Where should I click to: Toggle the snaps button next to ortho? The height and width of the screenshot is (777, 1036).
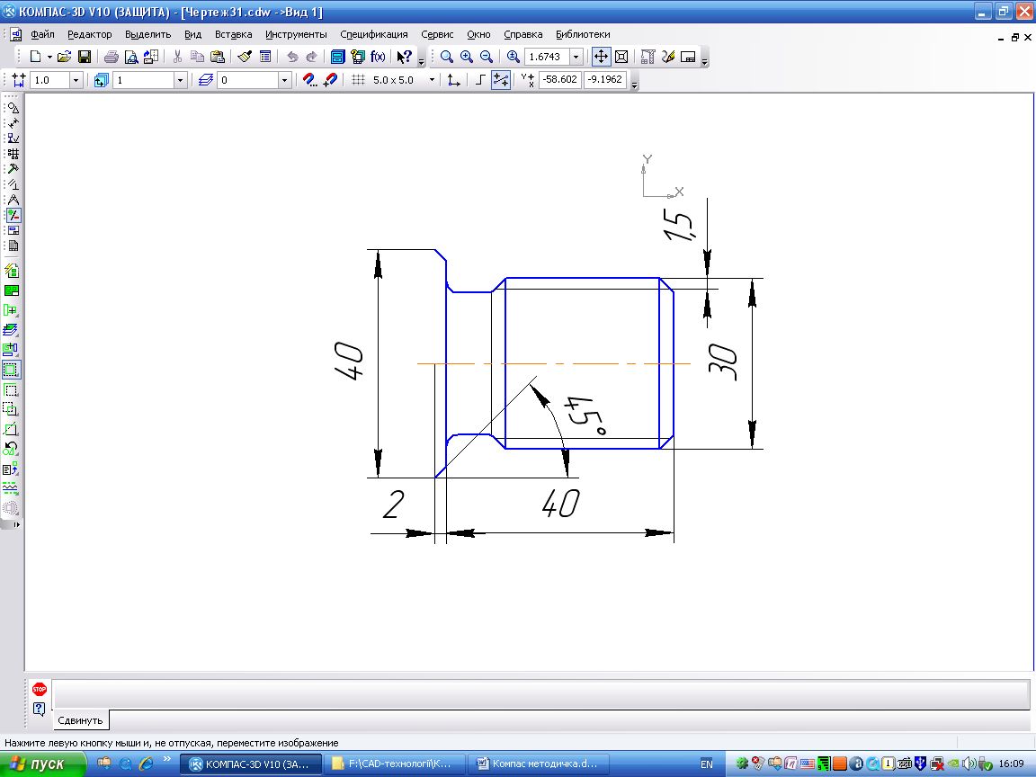pyautogui.click(x=501, y=80)
